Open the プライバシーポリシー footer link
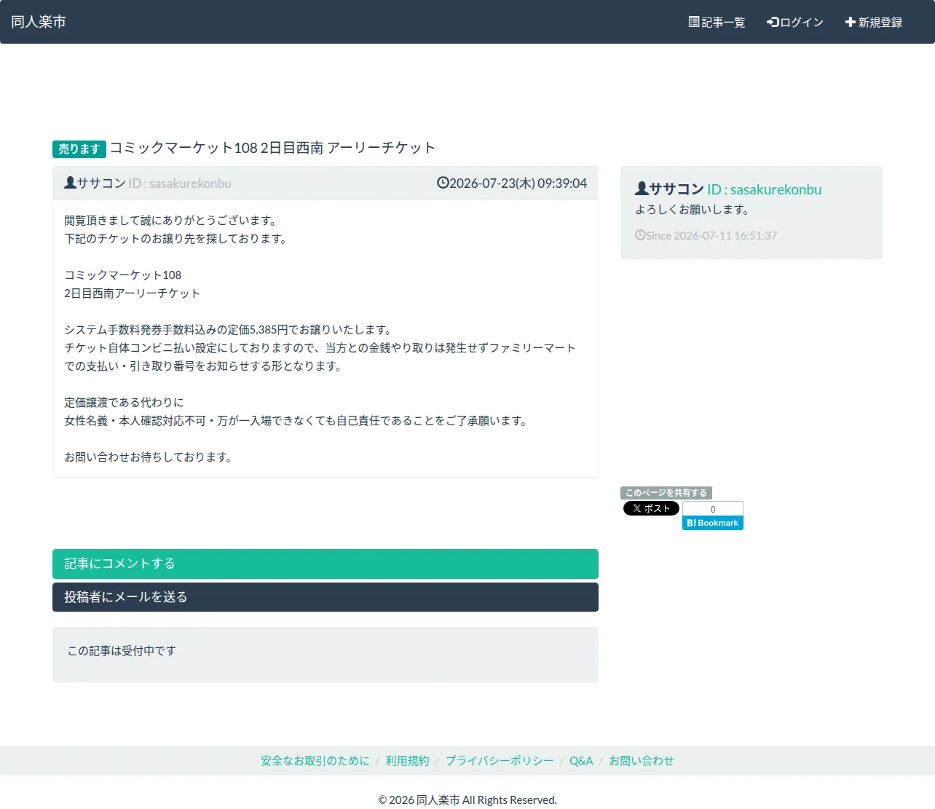 point(500,761)
